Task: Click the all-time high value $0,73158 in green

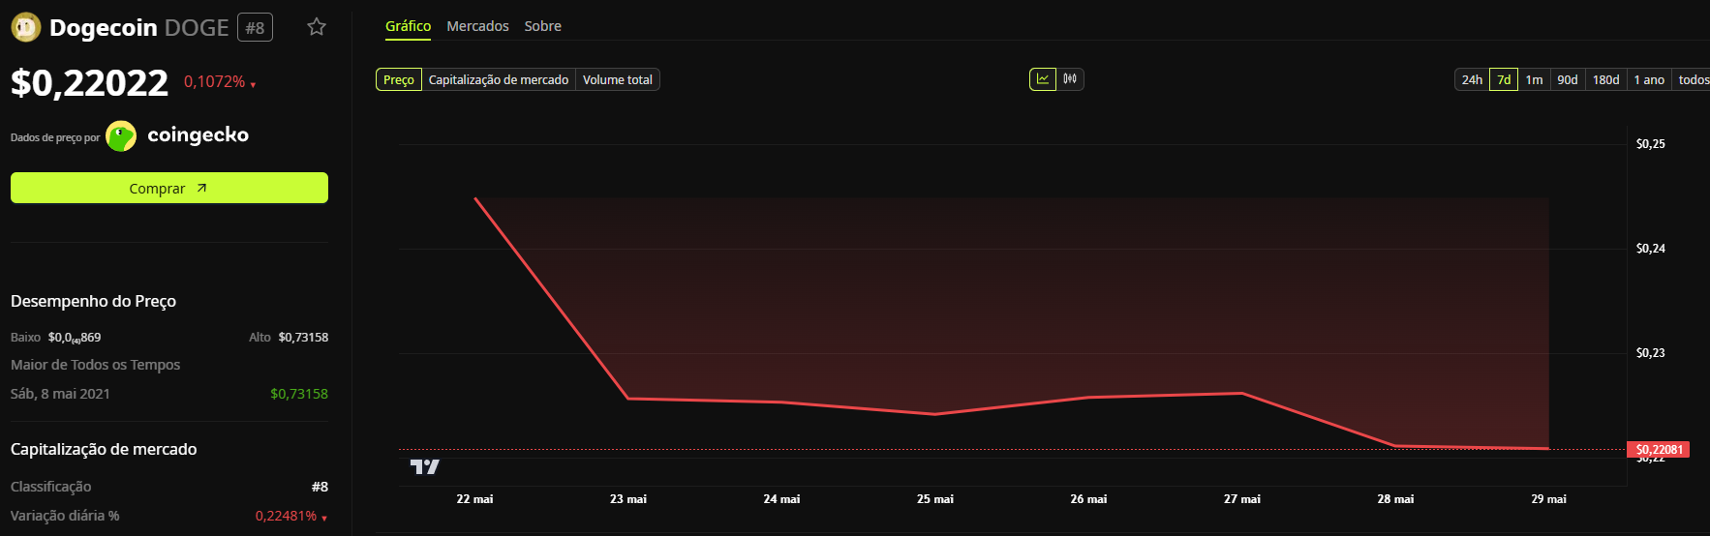Action: [299, 394]
